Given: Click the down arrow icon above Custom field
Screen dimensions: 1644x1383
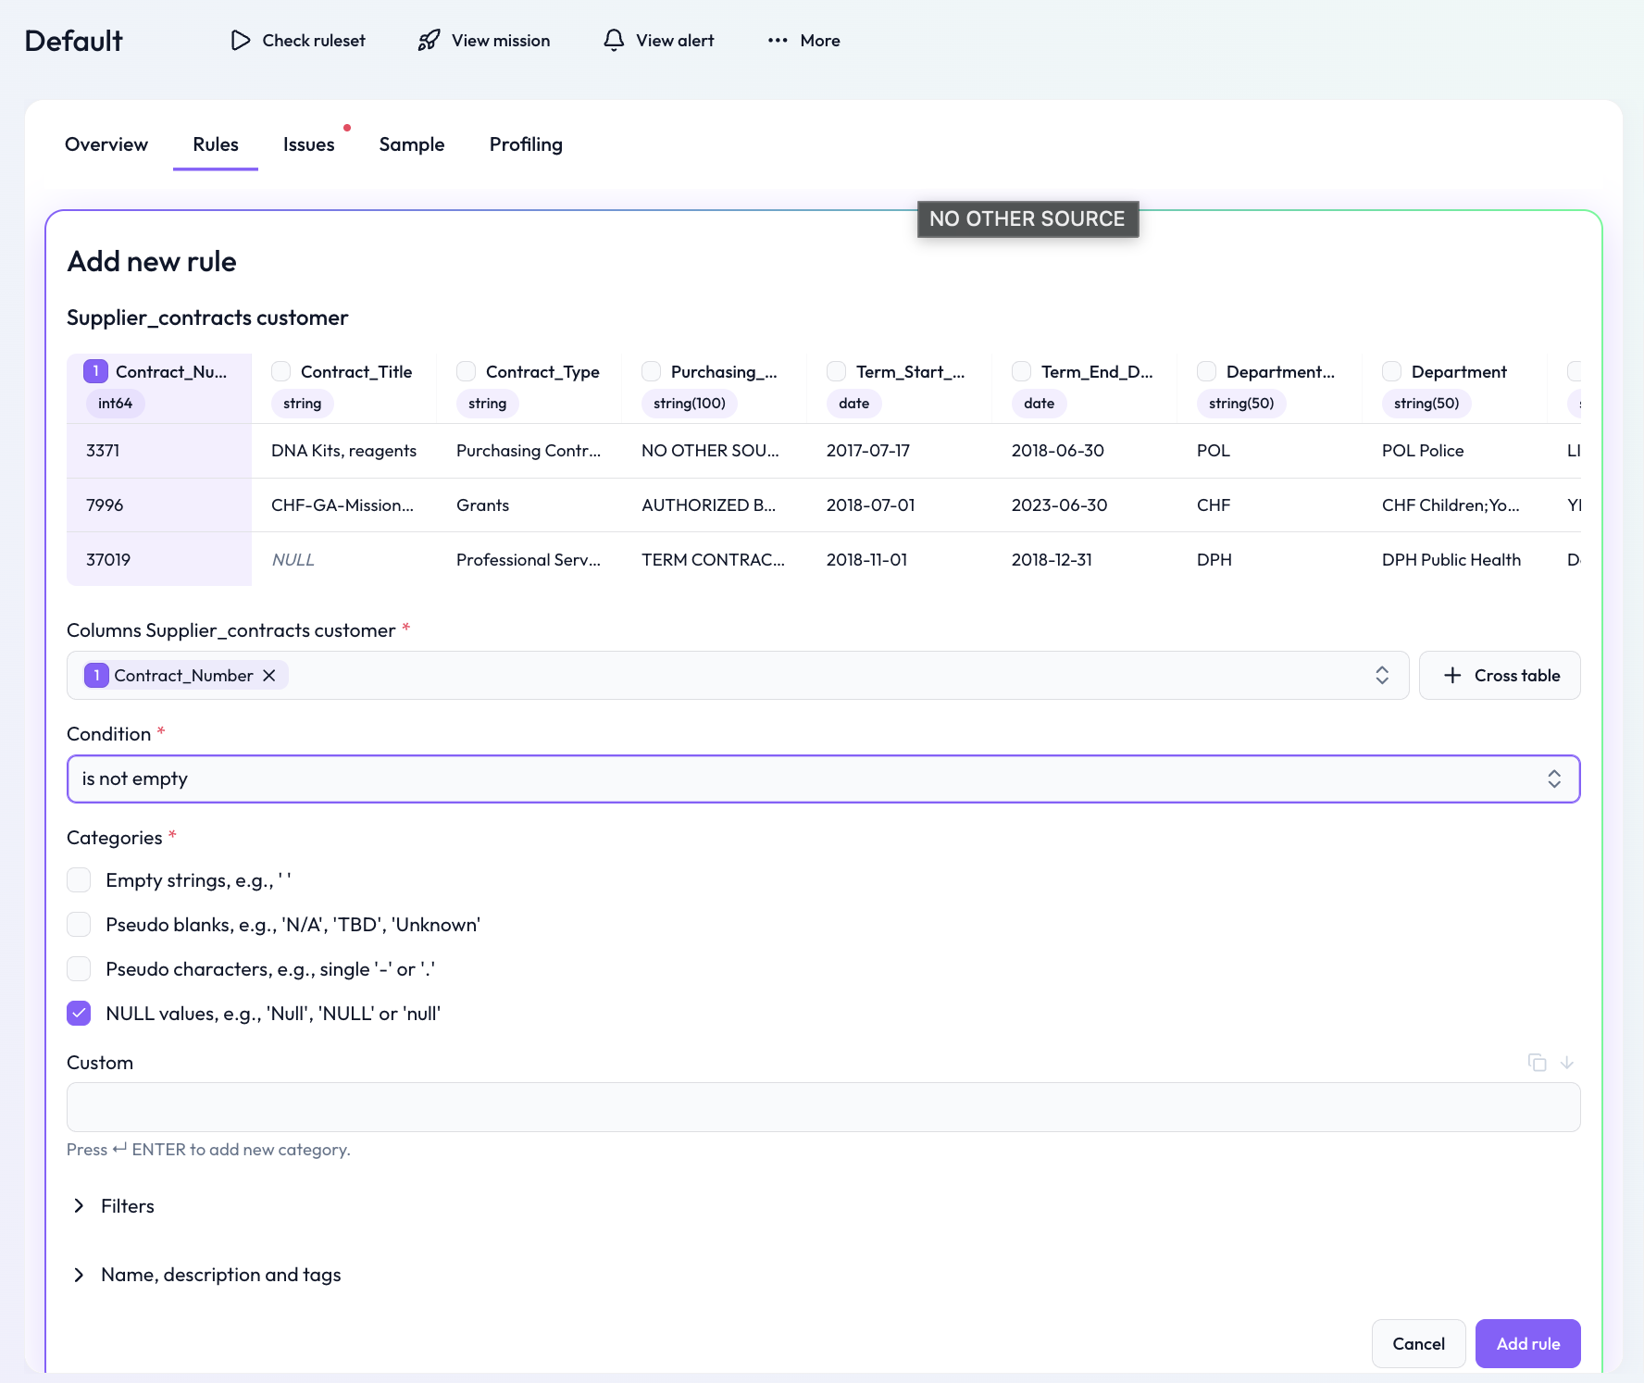Looking at the screenshot, I should pos(1566,1063).
